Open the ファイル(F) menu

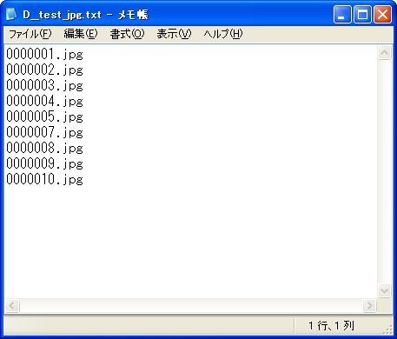30,34
